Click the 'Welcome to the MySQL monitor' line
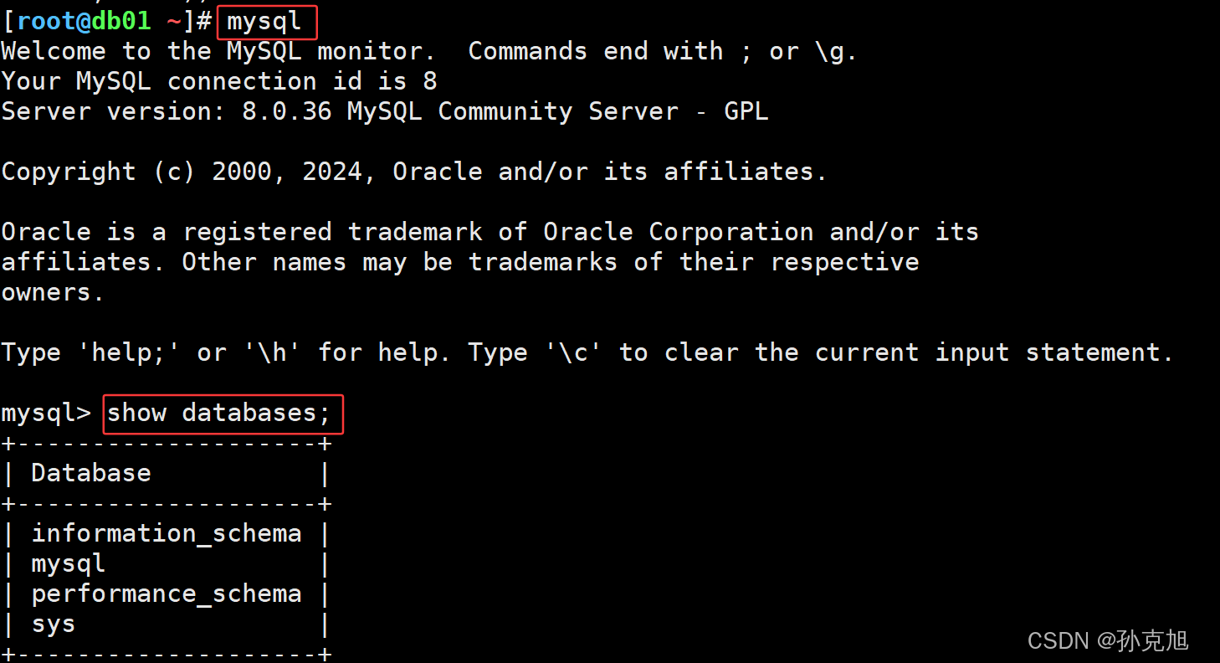The width and height of the screenshot is (1220, 663). [429, 51]
